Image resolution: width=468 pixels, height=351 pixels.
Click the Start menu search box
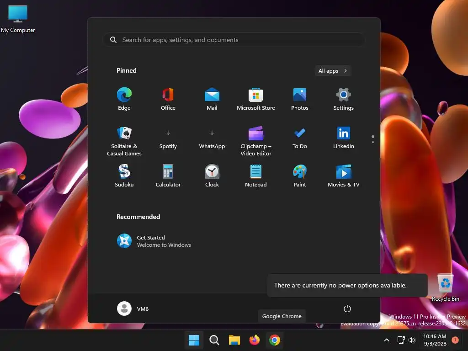tap(234, 40)
